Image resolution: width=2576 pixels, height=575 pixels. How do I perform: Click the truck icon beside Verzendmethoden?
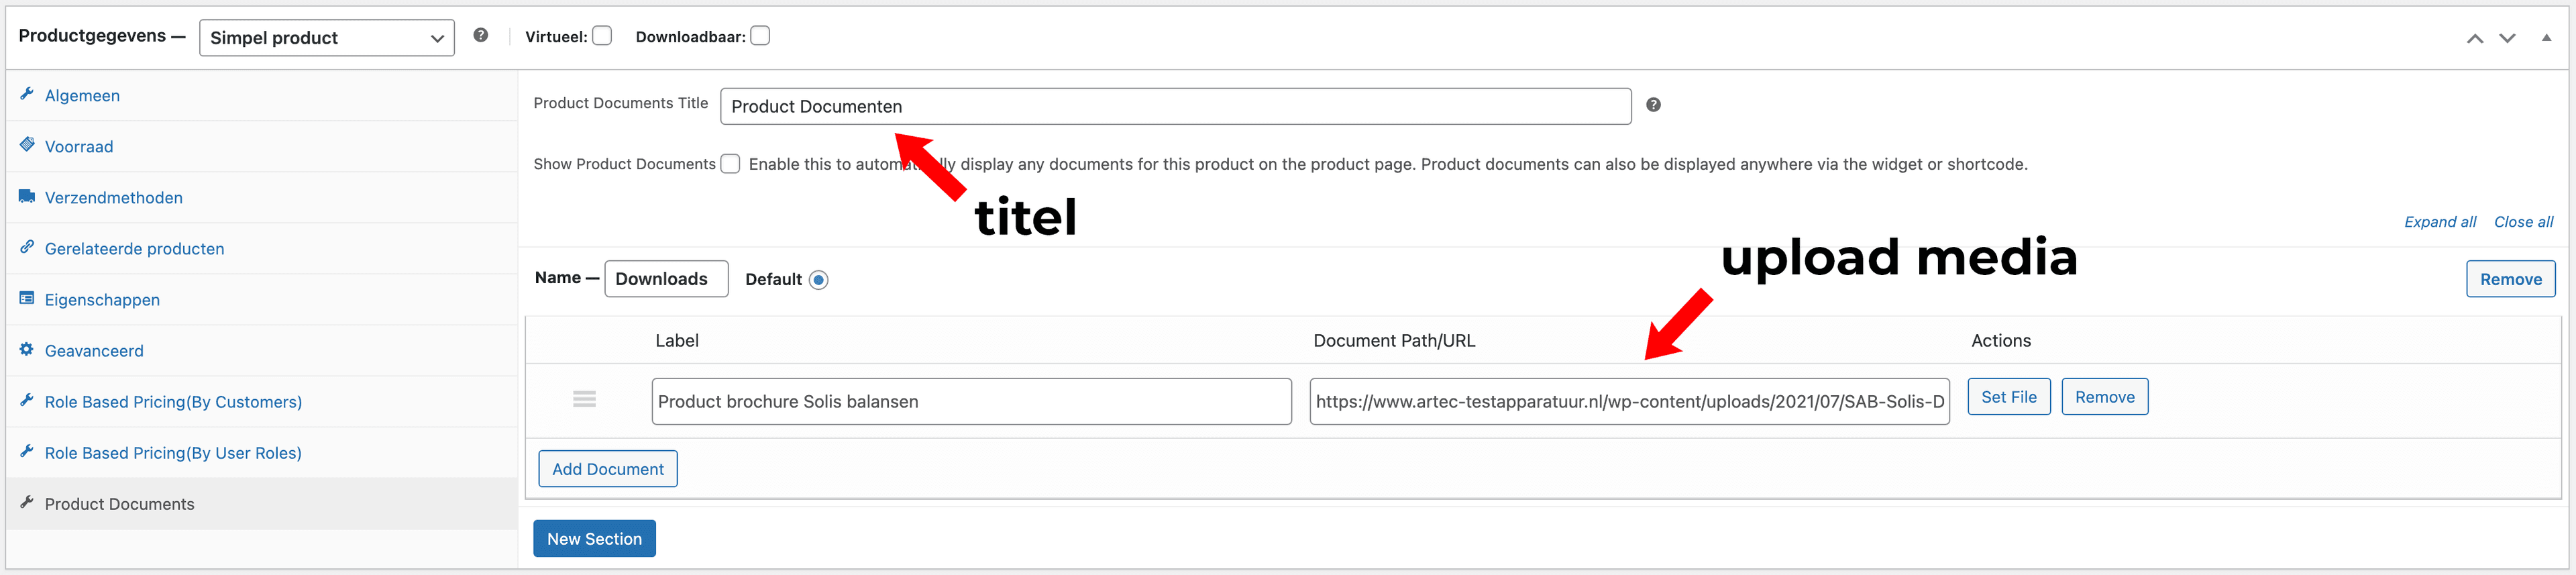click(27, 196)
